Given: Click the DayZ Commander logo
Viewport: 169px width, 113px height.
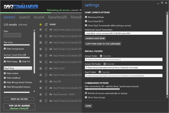Looking at the screenshot, I should 21,7.
